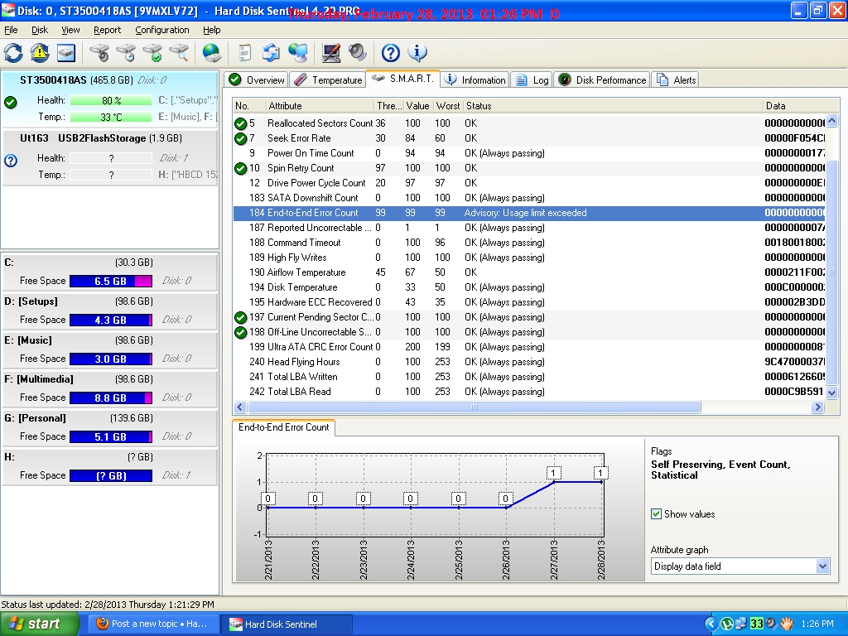Screen dimensions: 848x636
Task: Open the Disk menu
Action: point(40,30)
